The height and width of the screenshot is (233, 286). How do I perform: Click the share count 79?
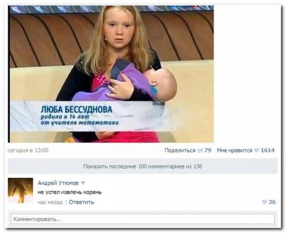[x=208, y=150]
